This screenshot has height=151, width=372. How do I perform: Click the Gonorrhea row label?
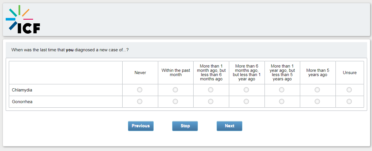click(x=22, y=102)
